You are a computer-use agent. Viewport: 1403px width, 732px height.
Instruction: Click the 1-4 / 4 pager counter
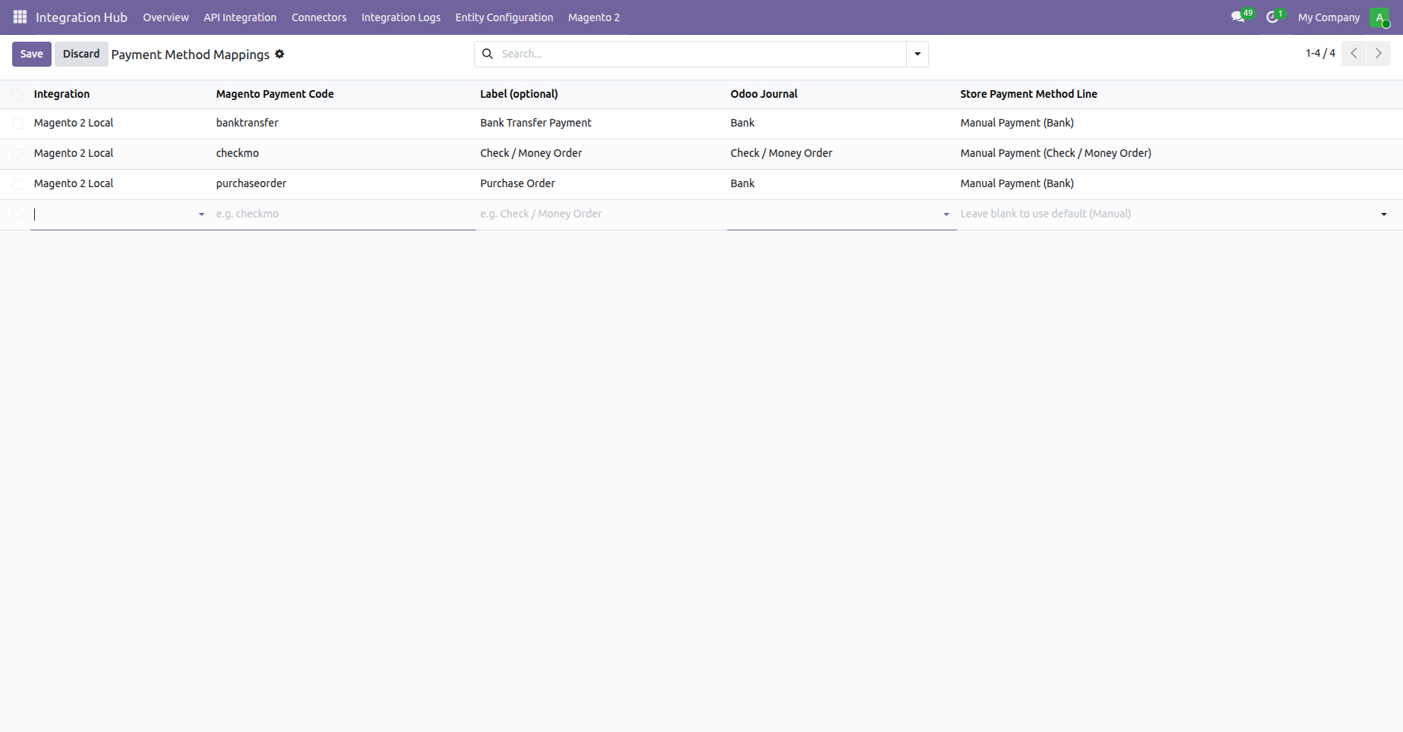click(1320, 53)
